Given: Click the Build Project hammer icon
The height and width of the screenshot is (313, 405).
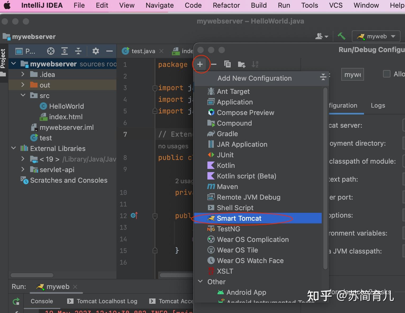Looking at the screenshot, I should pos(341,36).
